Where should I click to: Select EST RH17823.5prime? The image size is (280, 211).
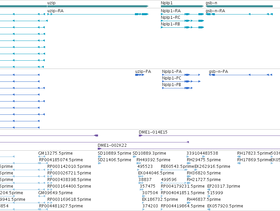(x=254, y=153)
